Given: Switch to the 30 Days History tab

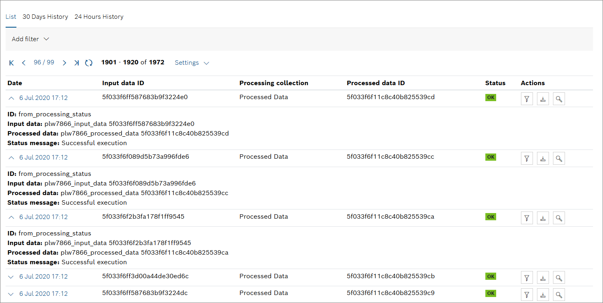Looking at the screenshot, I should coord(45,17).
